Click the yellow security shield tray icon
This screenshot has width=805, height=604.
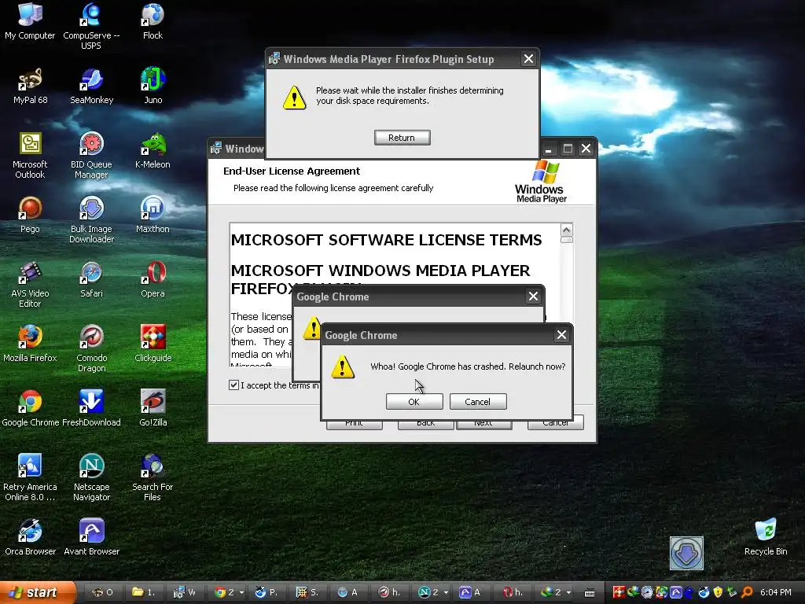click(x=718, y=593)
